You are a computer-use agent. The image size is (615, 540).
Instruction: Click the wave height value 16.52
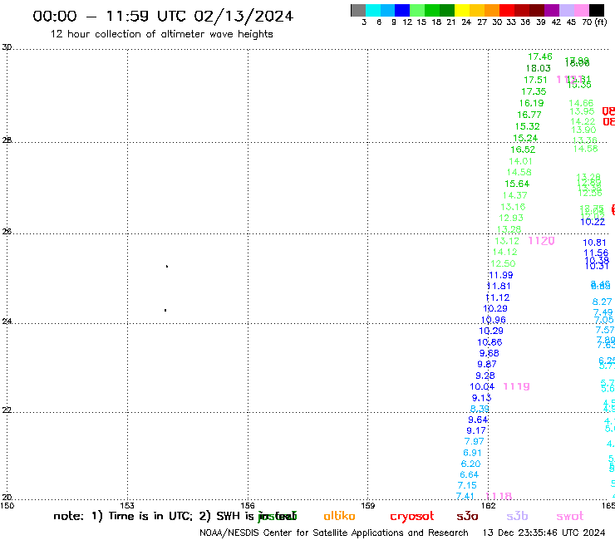point(523,150)
